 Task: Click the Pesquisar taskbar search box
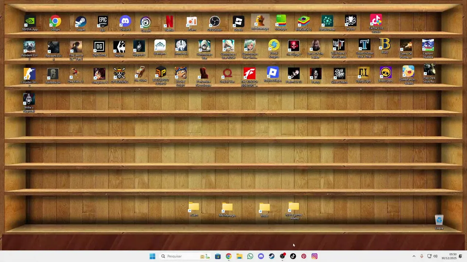point(185,256)
